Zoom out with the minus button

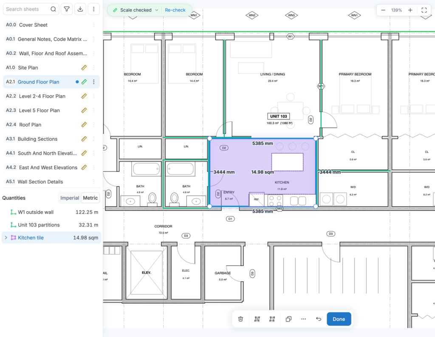click(x=383, y=10)
